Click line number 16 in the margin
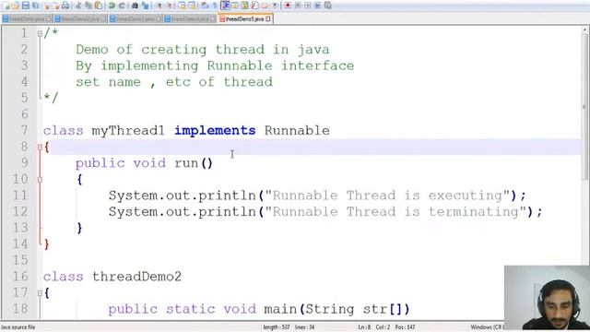Image resolution: width=590 pixels, height=332 pixels. point(20,277)
